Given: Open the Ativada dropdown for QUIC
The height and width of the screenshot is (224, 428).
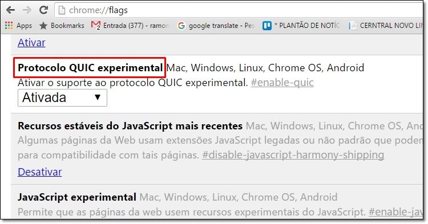Looking at the screenshot, I should (63, 98).
